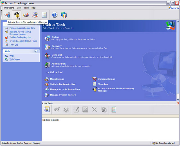180x146 pixels.
Task: Click the 'or Pick a Tool' heading
Action: [x=55, y=72]
